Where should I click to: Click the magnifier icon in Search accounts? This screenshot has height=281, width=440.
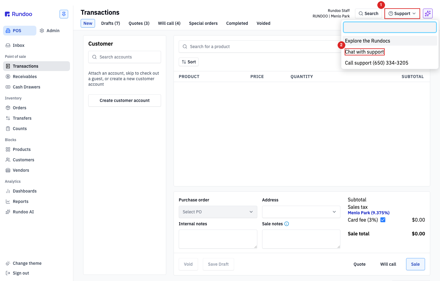[94, 57]
